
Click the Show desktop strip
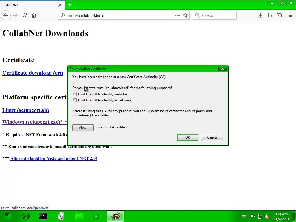[x=294, y=216]
